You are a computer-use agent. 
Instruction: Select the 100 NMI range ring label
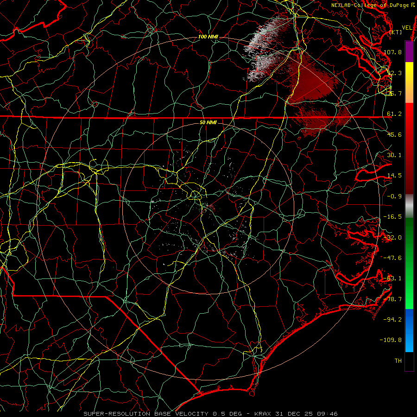pyautogui.click(x=208, y=37)
